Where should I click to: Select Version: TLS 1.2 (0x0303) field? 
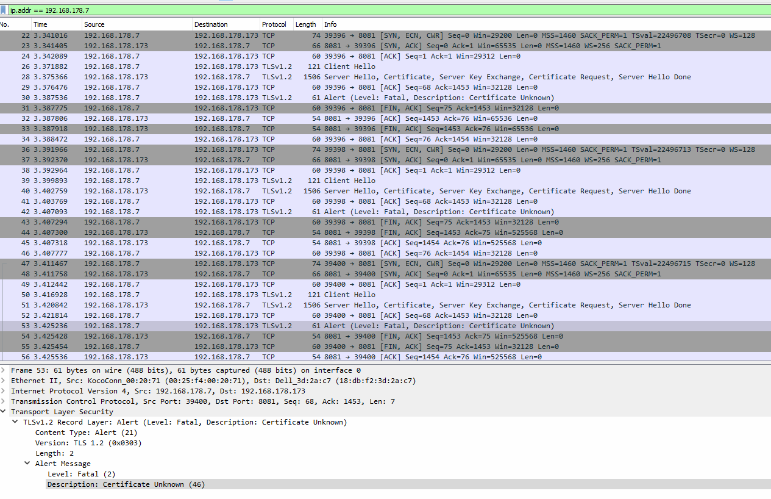click(88, 443)
